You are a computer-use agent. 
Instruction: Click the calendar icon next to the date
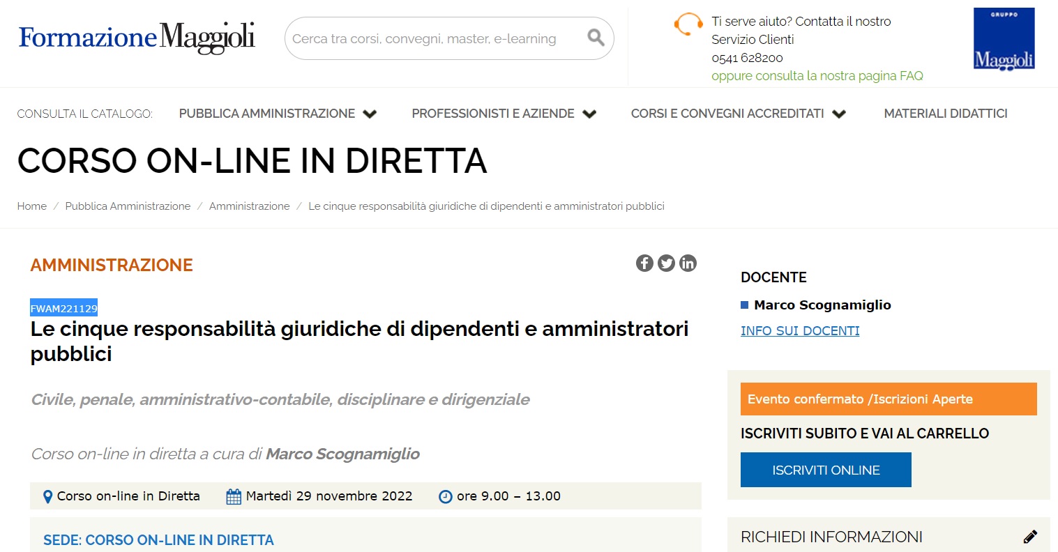pyautogui.click(x=234, y=497)
